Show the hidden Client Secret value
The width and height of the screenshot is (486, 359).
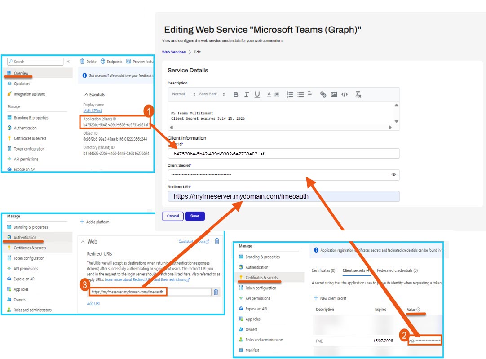tap(393, 174)
